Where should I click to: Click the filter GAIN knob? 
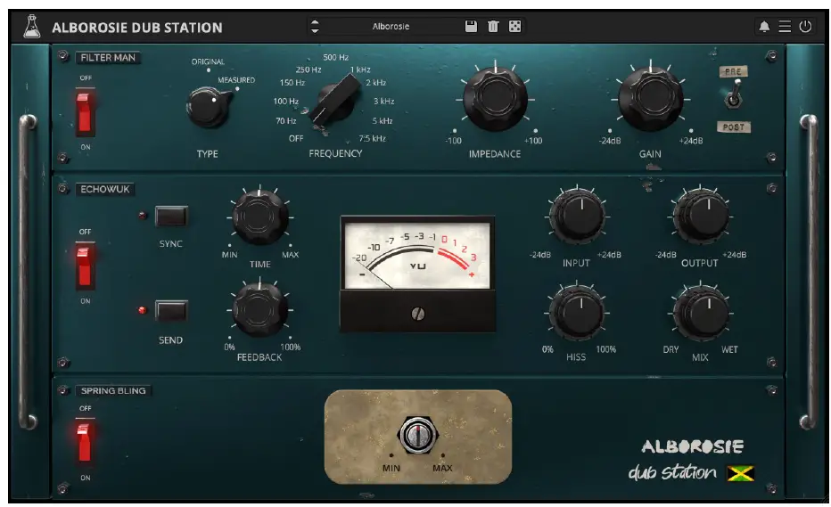click(x=650, y=99)
